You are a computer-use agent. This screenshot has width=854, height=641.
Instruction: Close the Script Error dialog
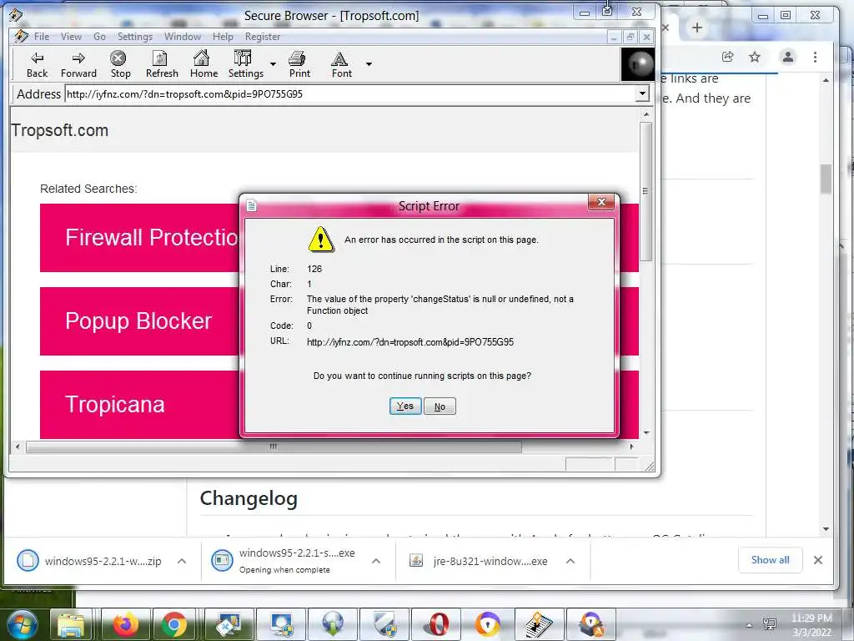click(x=601, y=202)
